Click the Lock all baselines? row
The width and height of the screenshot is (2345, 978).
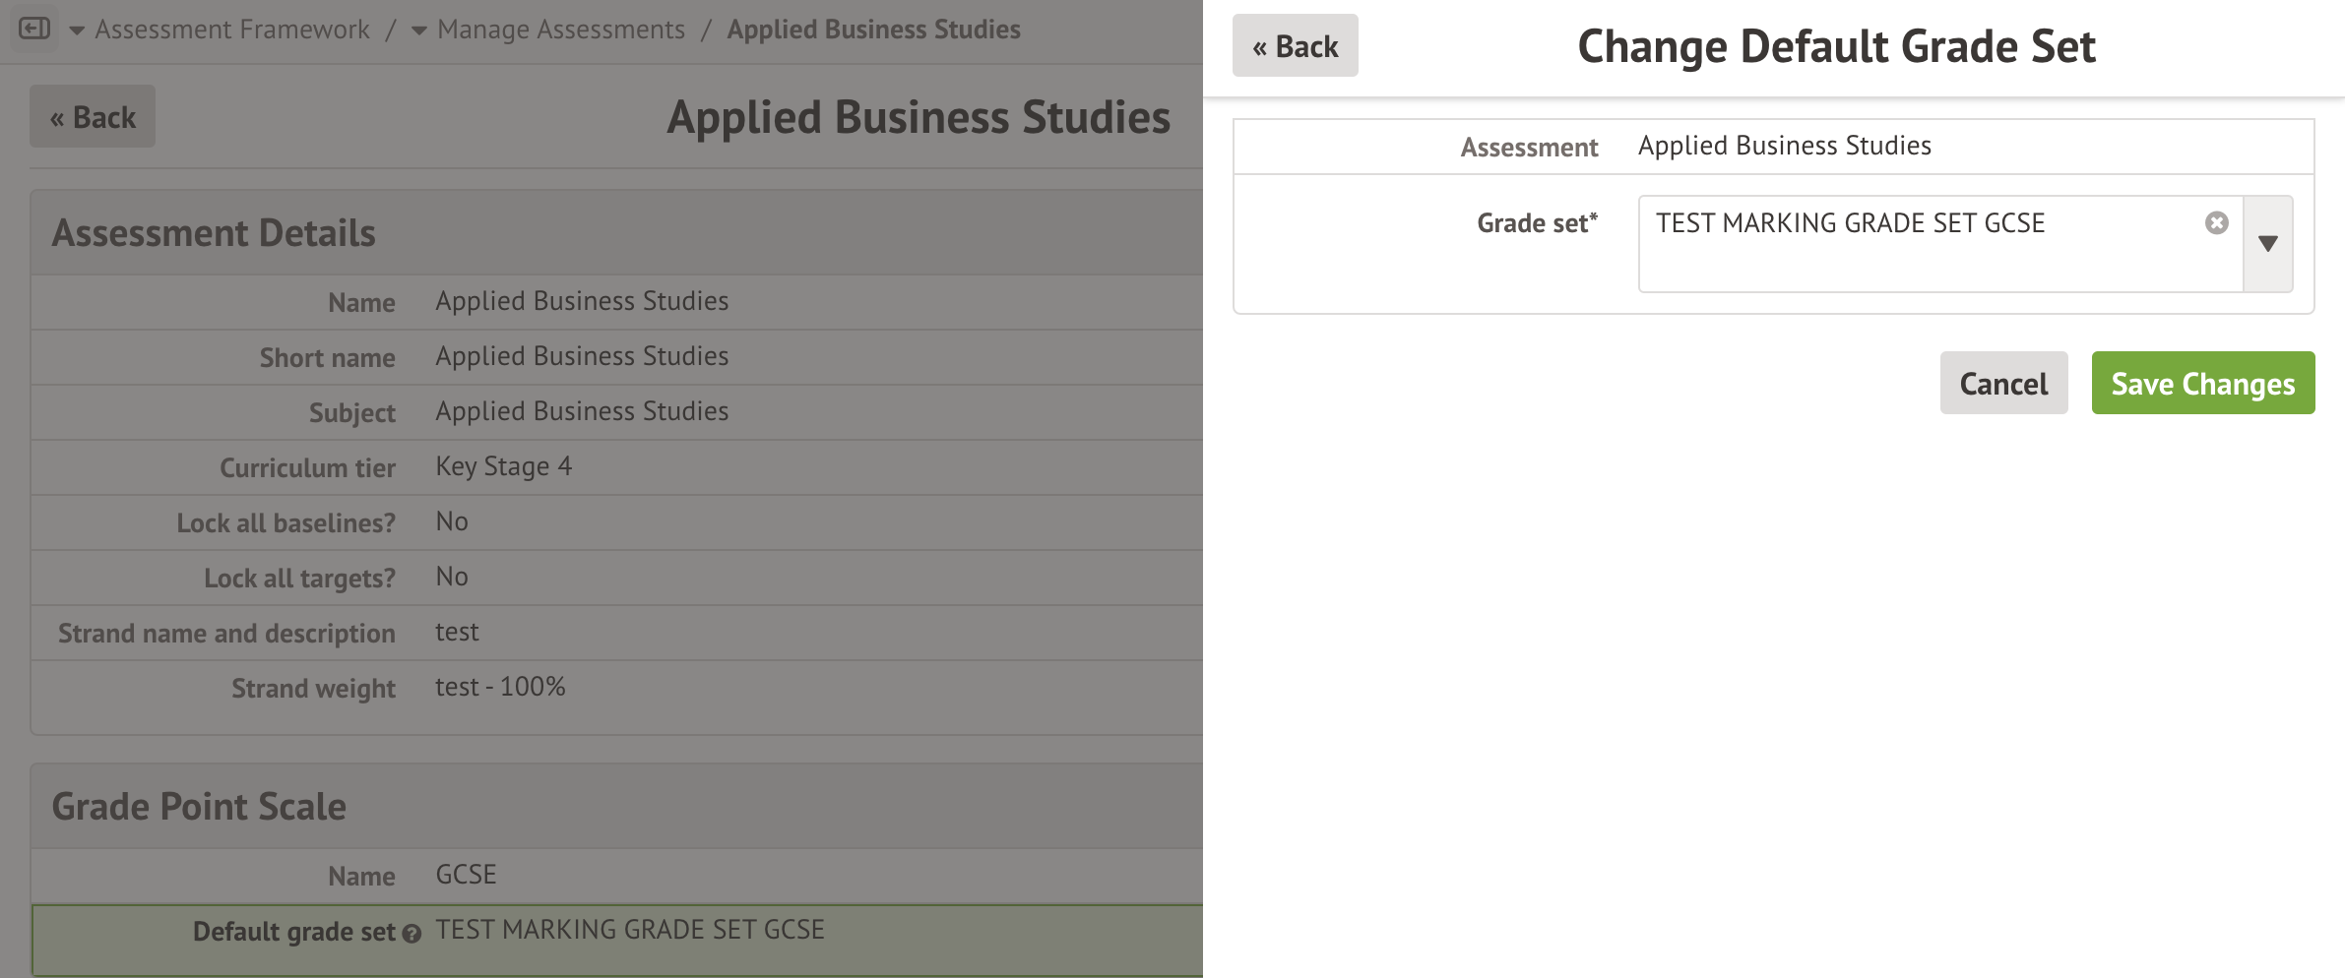pyautogui.click(x=616, y=522)
